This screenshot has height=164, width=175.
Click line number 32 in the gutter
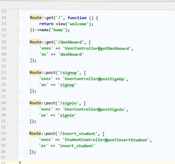3,127
